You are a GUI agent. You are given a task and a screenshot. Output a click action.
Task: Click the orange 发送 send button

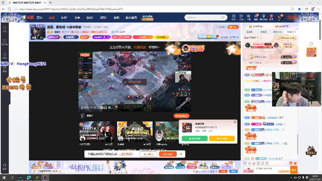click(294, 170)
